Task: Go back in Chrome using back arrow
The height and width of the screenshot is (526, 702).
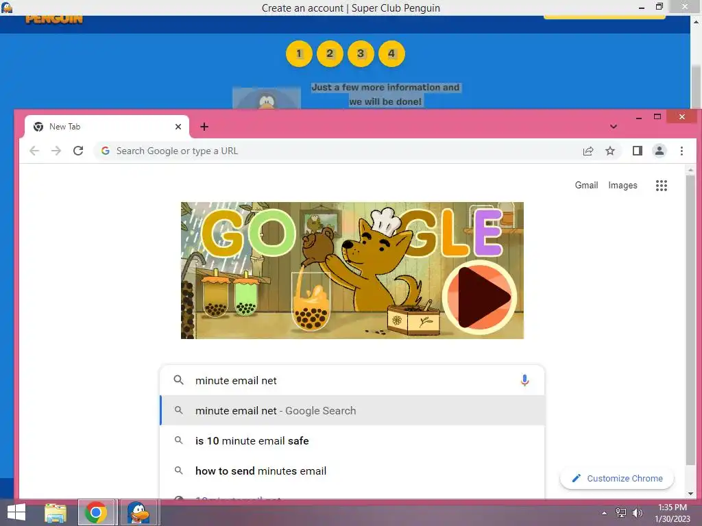Action: coord(34,151)
